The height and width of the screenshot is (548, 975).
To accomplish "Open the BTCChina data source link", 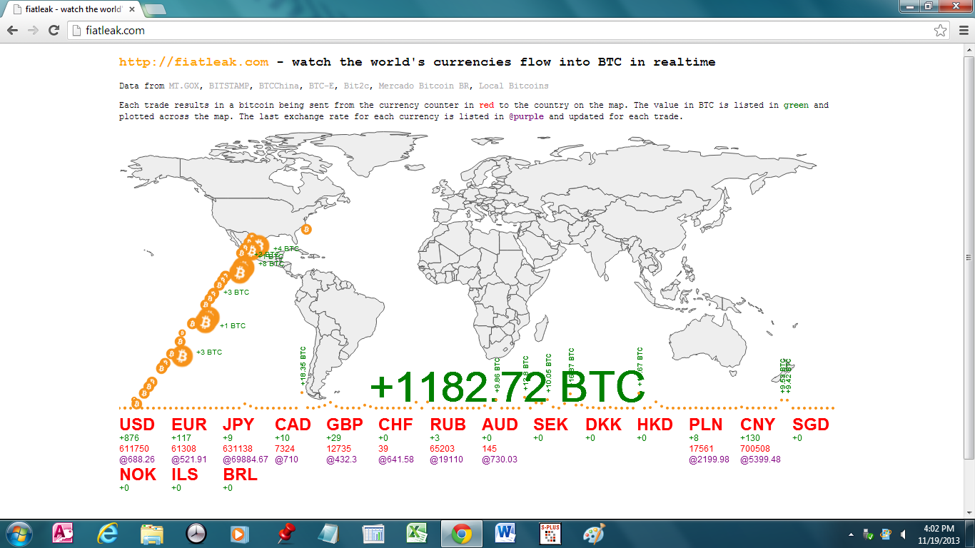I will (279, 86).
